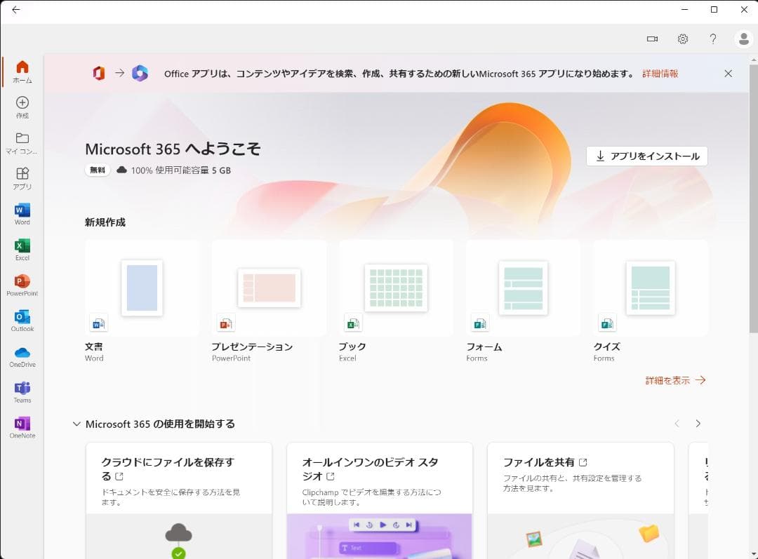
Task: Collapse the Microsoft 365 の使用を開始する section
Action: coord(77,424)
